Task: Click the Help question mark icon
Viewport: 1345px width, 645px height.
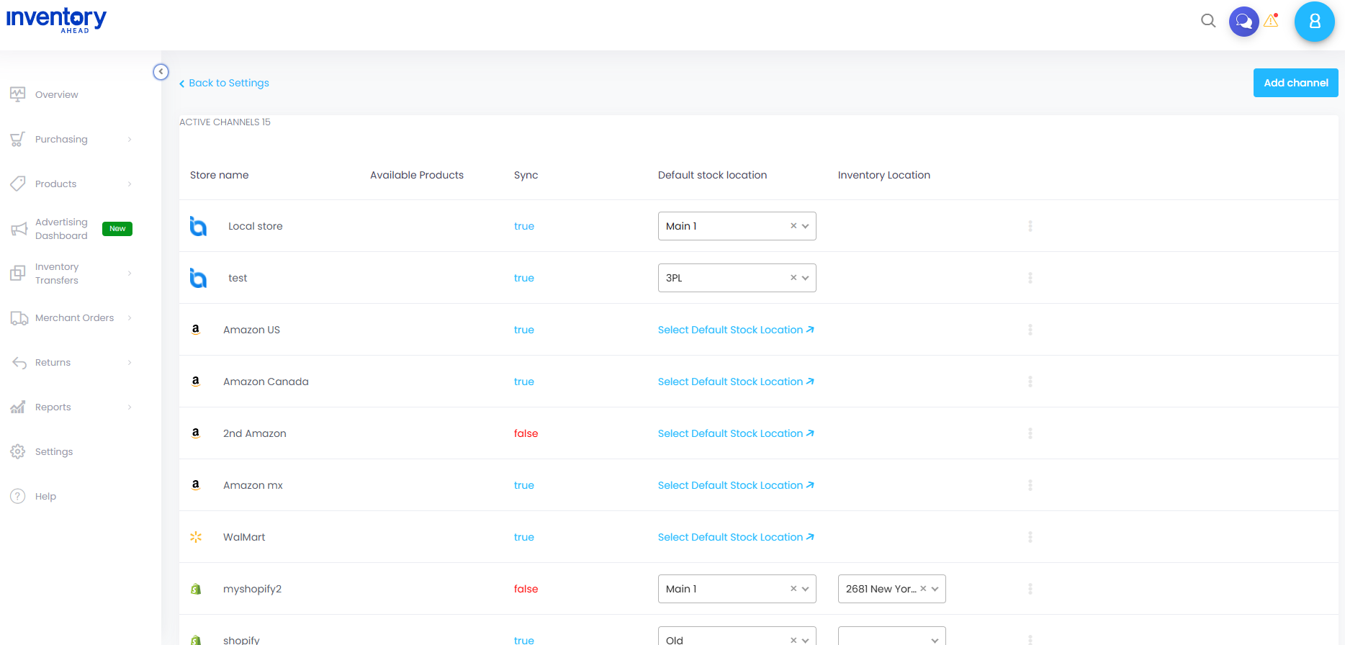Action: (x=18, y=496)
